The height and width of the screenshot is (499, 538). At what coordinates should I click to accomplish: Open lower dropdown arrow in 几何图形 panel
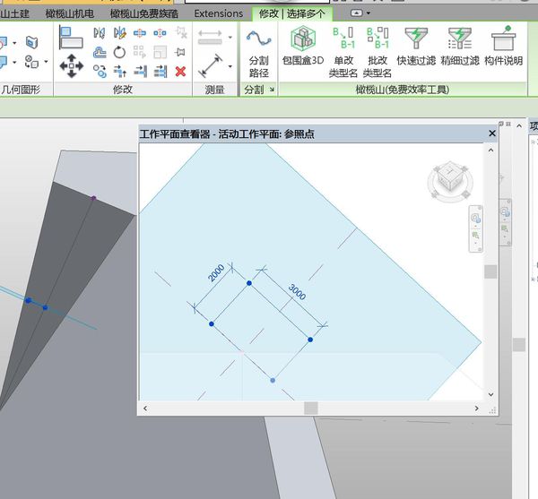(14, 63)
